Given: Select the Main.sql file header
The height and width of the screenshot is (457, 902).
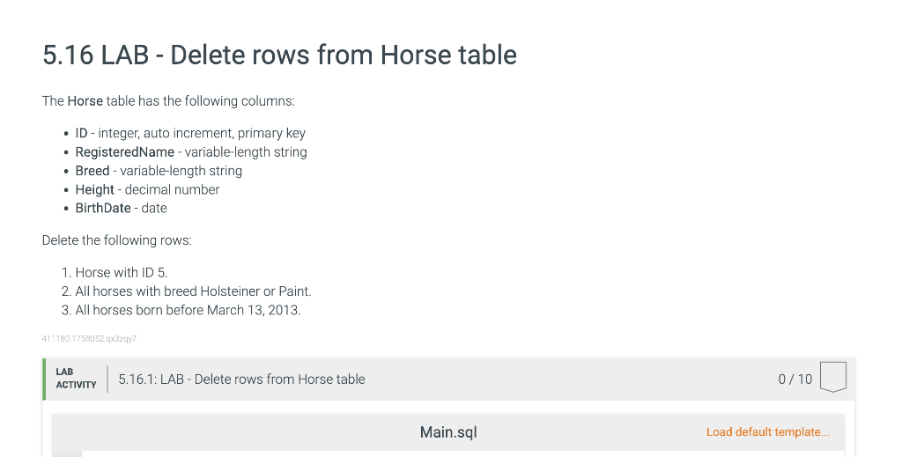Looking at the screenshot, I should (448, 432).
